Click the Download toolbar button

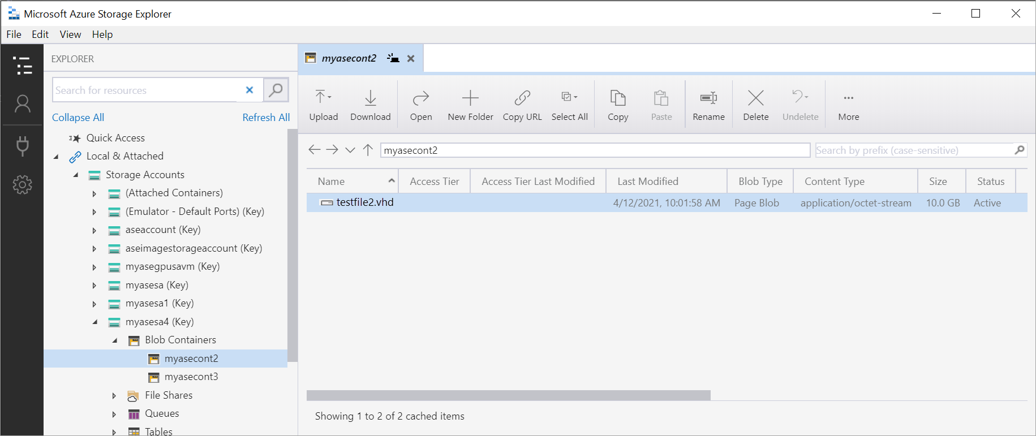click(371, 105)
